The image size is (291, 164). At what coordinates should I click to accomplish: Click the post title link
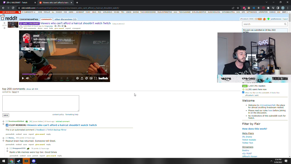tap(75, 23)
